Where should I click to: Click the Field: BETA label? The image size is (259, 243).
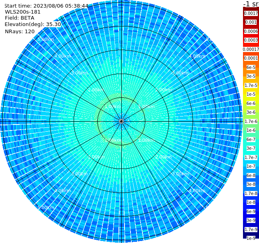point(20,18)
